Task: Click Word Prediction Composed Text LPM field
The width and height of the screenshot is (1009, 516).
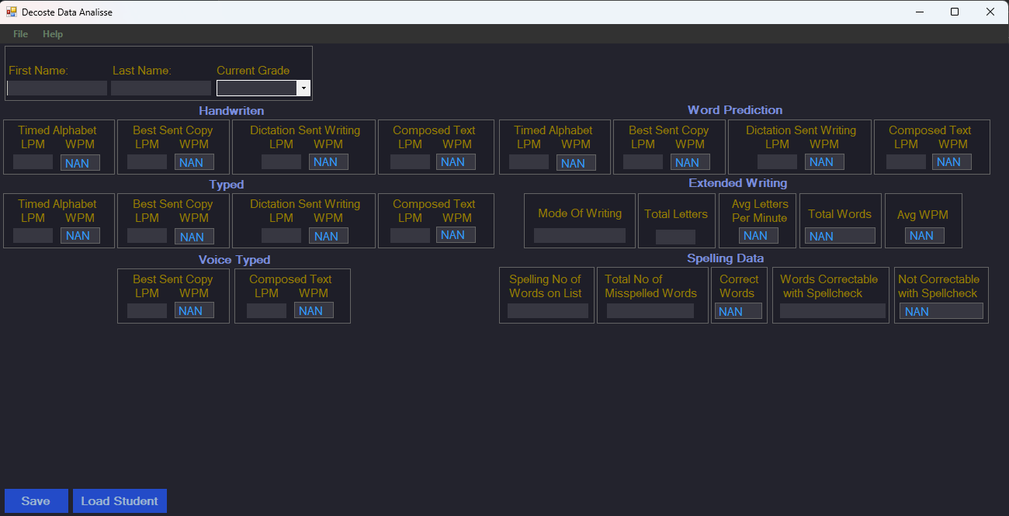Action: click(906, 162)
